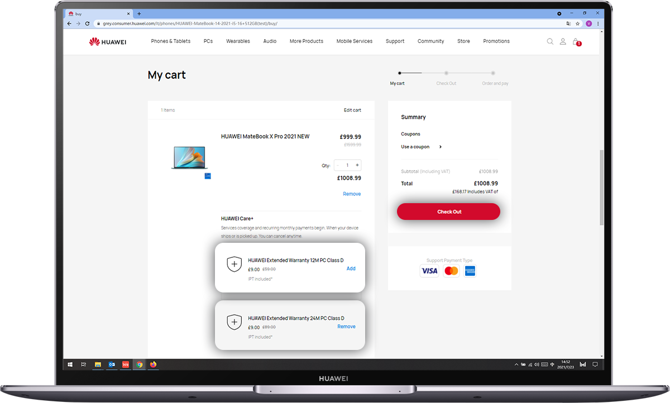The height and width of the screenshot is (403, 670).
Task: Open the Audio menu
Action: pyautogui.click(x=270, y=41)
